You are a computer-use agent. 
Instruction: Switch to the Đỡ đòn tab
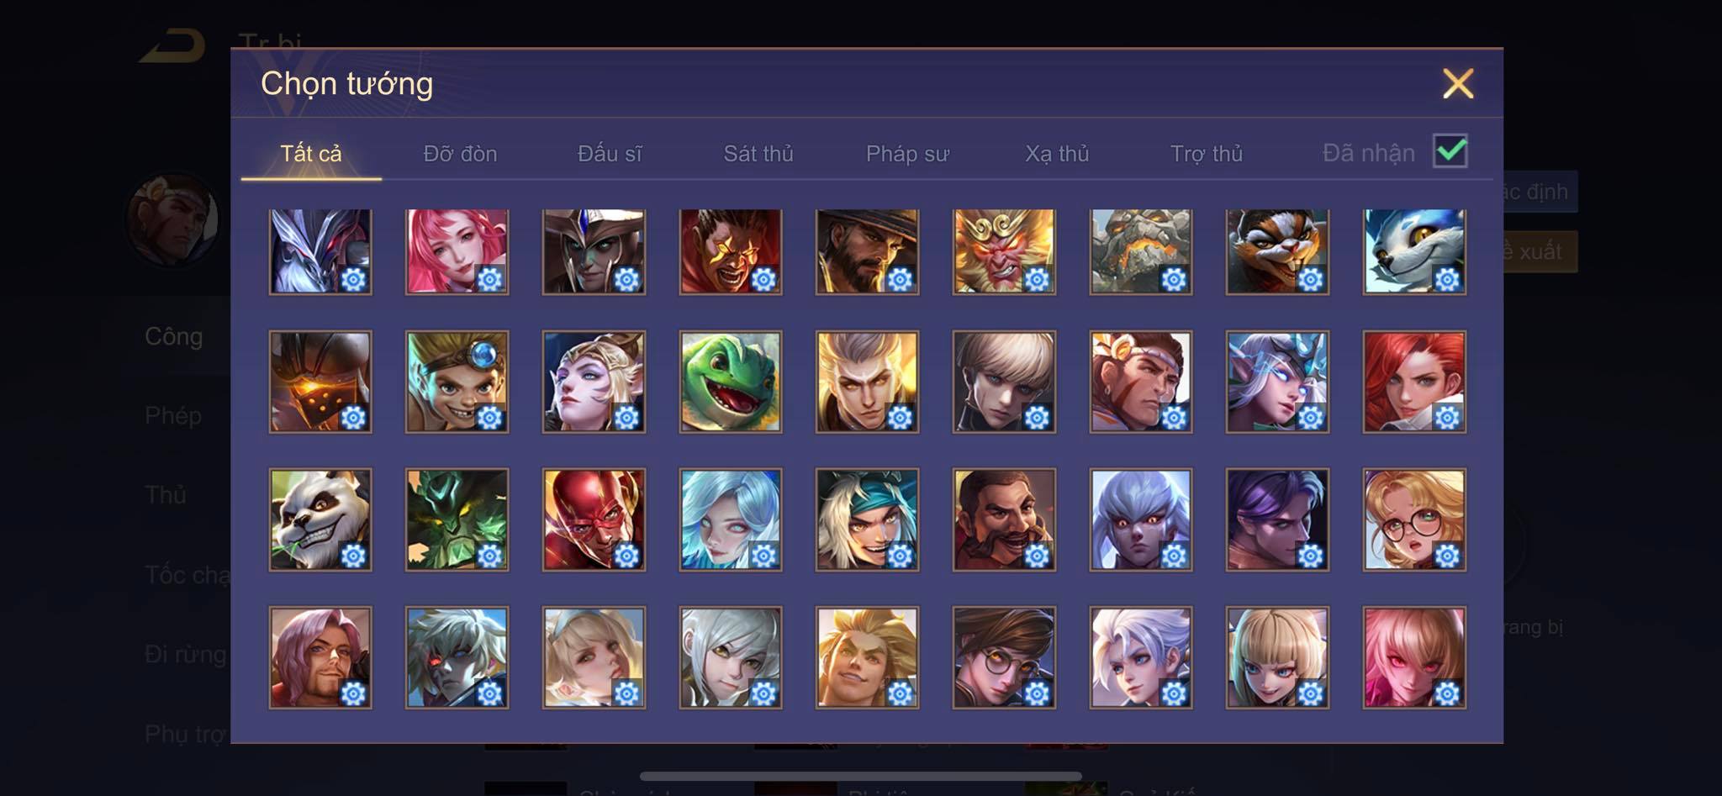coord(460,154)
